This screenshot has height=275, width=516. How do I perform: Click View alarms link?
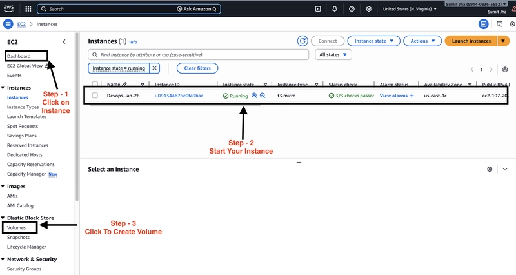(393, 96)
